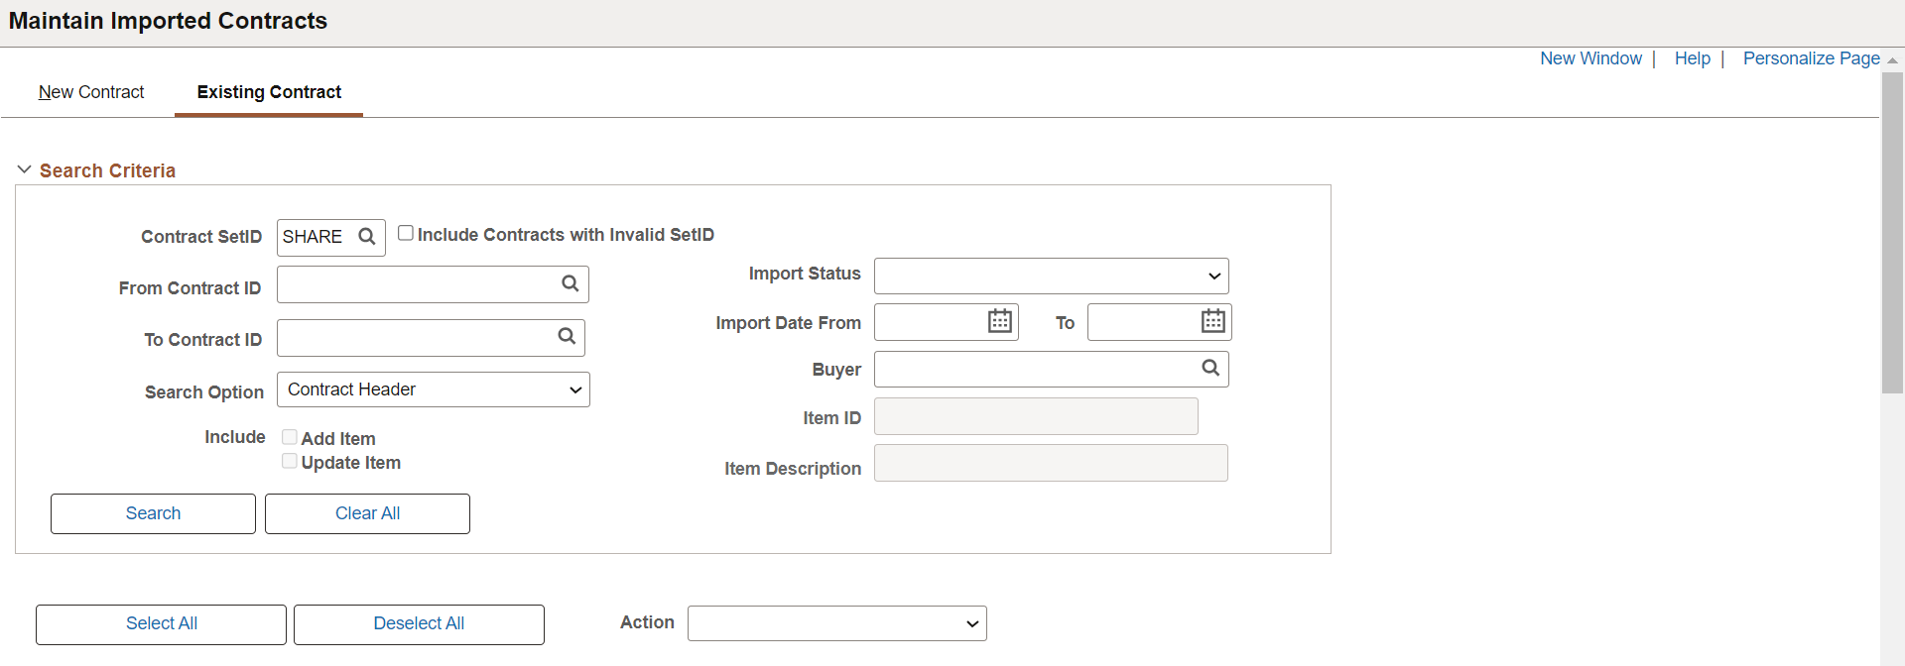This screenshot has width=1905, height=666.
Task: Click the Item ID field
Action: tap(1036, 416)
